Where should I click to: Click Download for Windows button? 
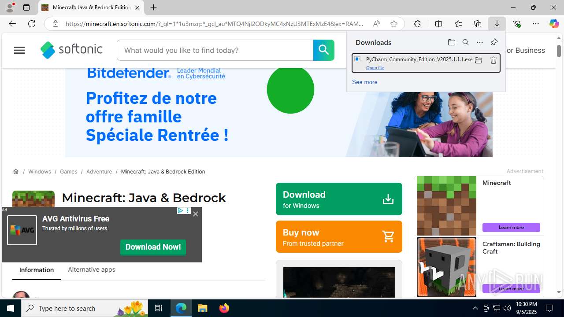[x=339, y=199]
